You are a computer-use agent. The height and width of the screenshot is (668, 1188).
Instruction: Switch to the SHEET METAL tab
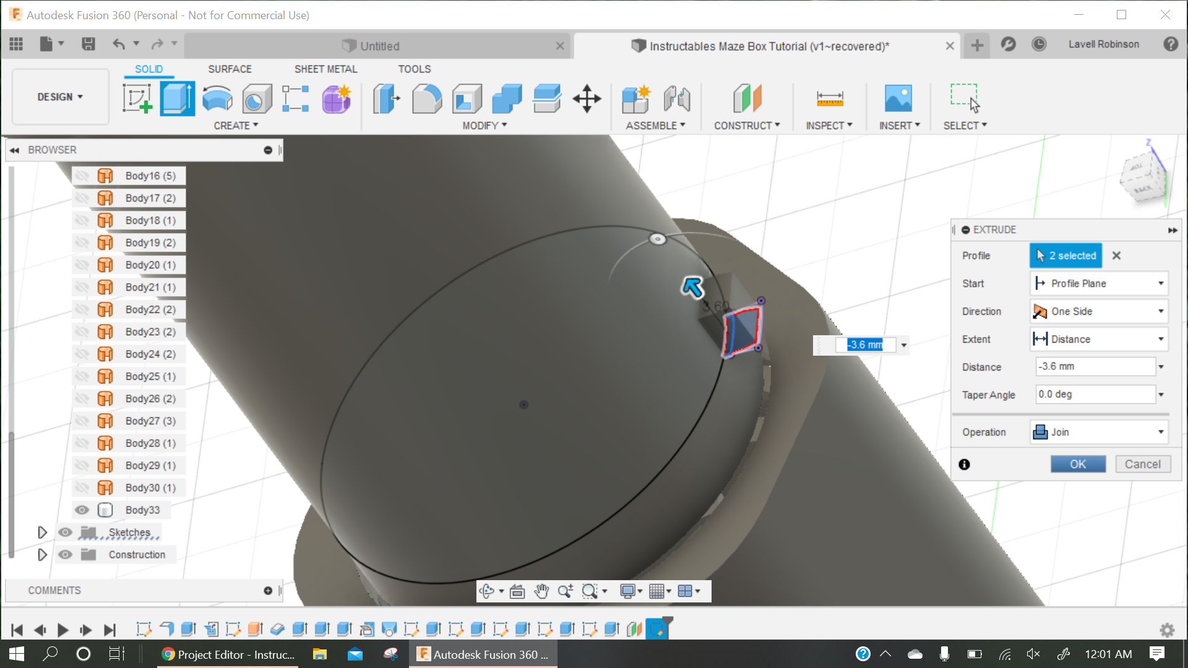(325, 69)
